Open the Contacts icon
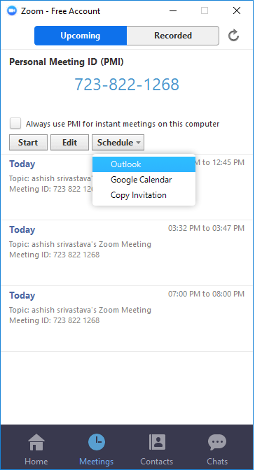The image size is (255, 470). 157,442
